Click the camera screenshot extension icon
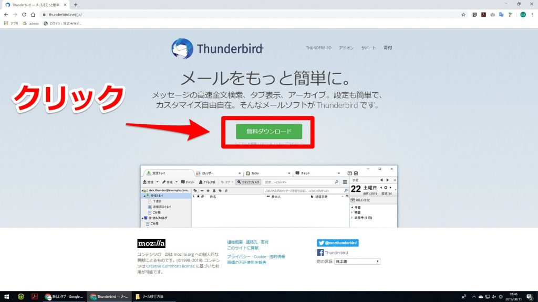This screenshot has height=302, width=538. (492, 15)
